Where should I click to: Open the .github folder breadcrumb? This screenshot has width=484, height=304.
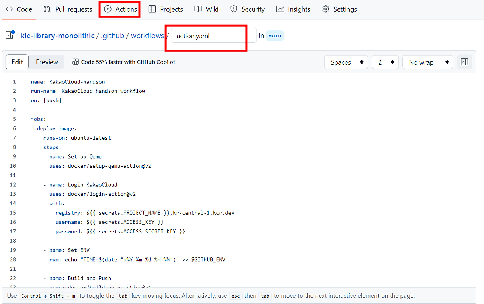tap(113, 36)
